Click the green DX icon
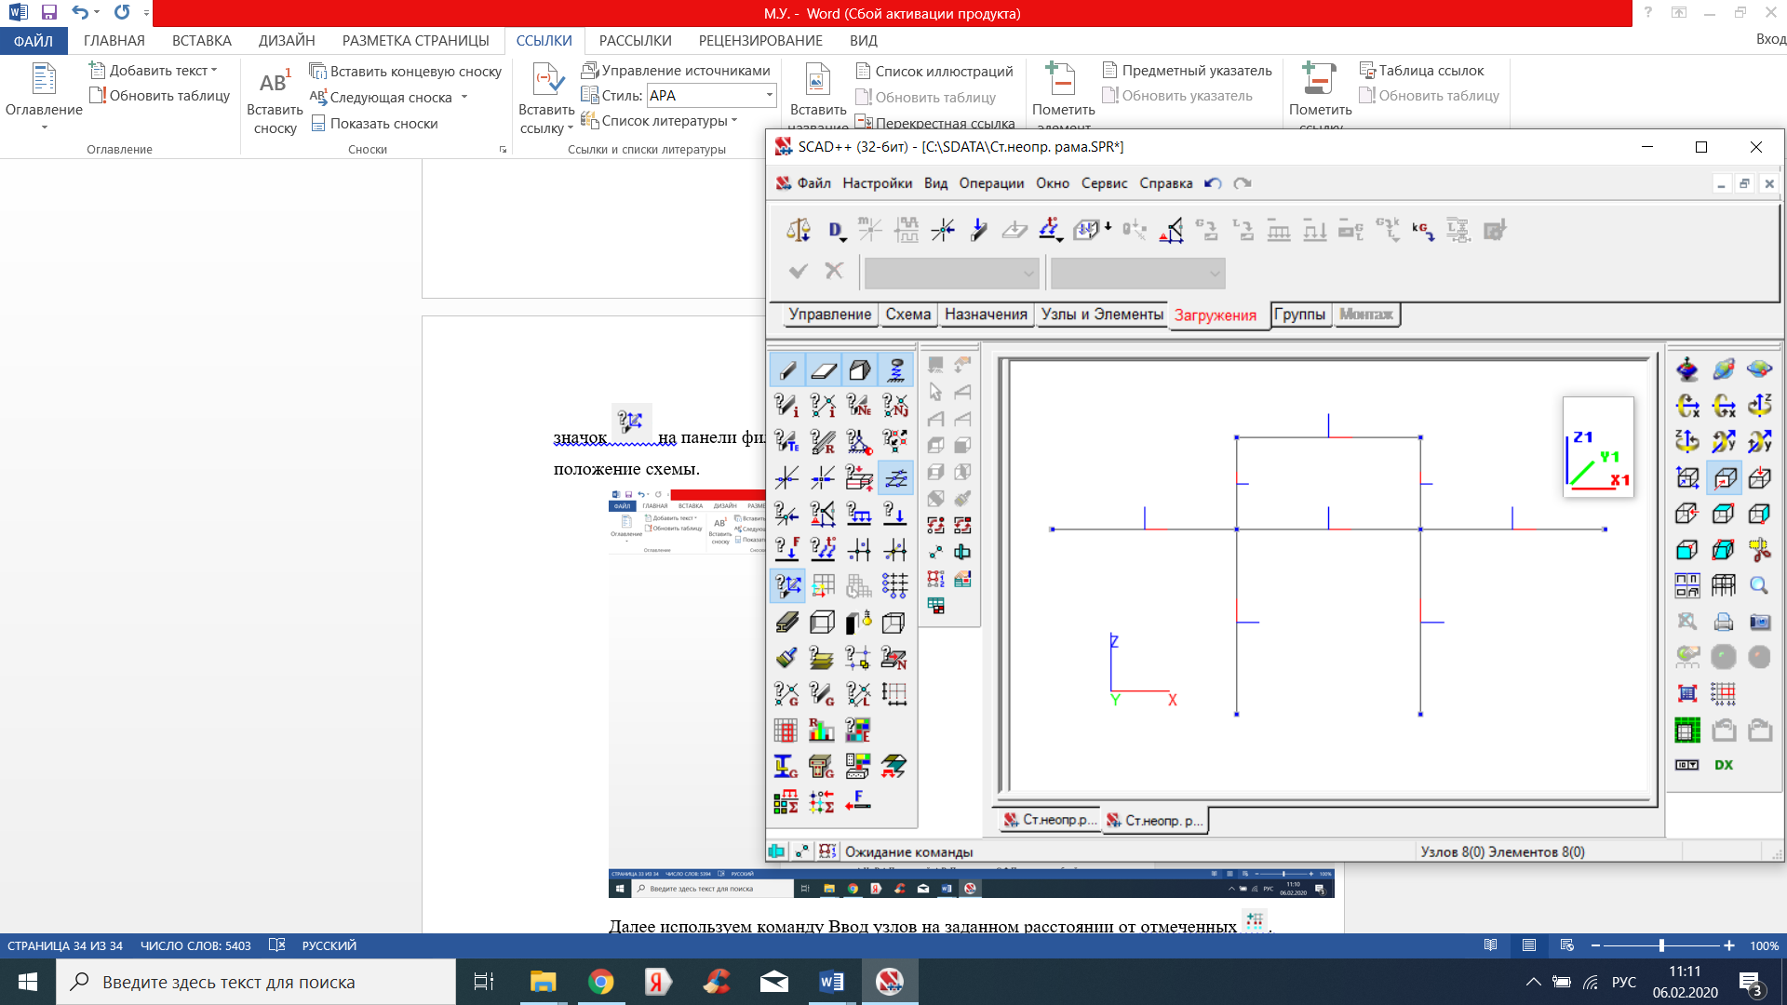This screenshot has height=1005, width=1787. [x=1724, y=765]
